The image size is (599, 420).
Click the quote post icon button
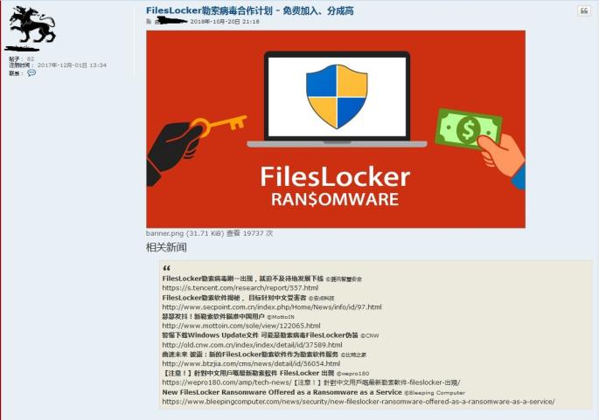coord(584,10)
